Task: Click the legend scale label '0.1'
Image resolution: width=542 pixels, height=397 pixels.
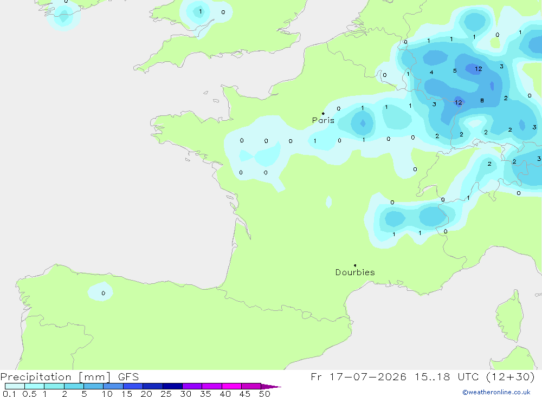Action: click(x=9, y=394)
